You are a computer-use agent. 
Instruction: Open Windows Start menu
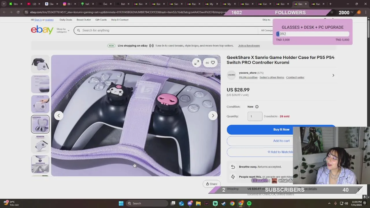tap(121, 203)
